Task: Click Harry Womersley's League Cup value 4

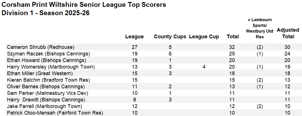Action: click(x=204, y=67)
